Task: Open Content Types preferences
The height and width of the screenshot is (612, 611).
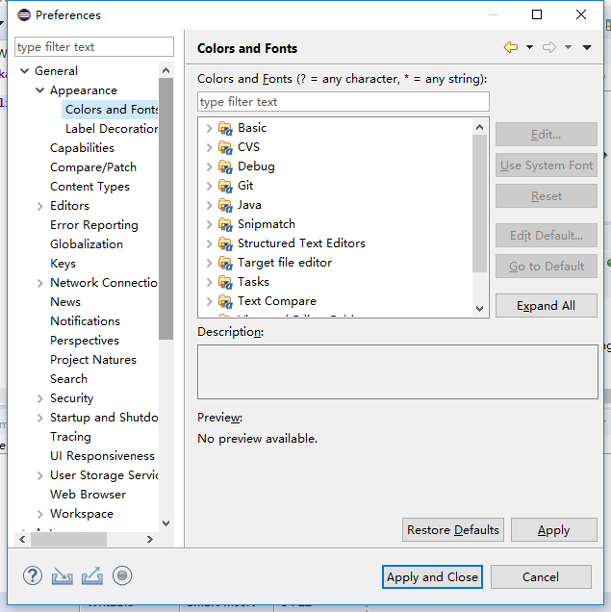Action: tap(89, 187)
